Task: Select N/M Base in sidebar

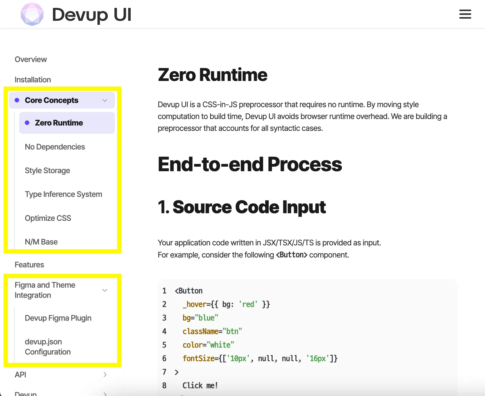Action: click(x=41, y=242)
